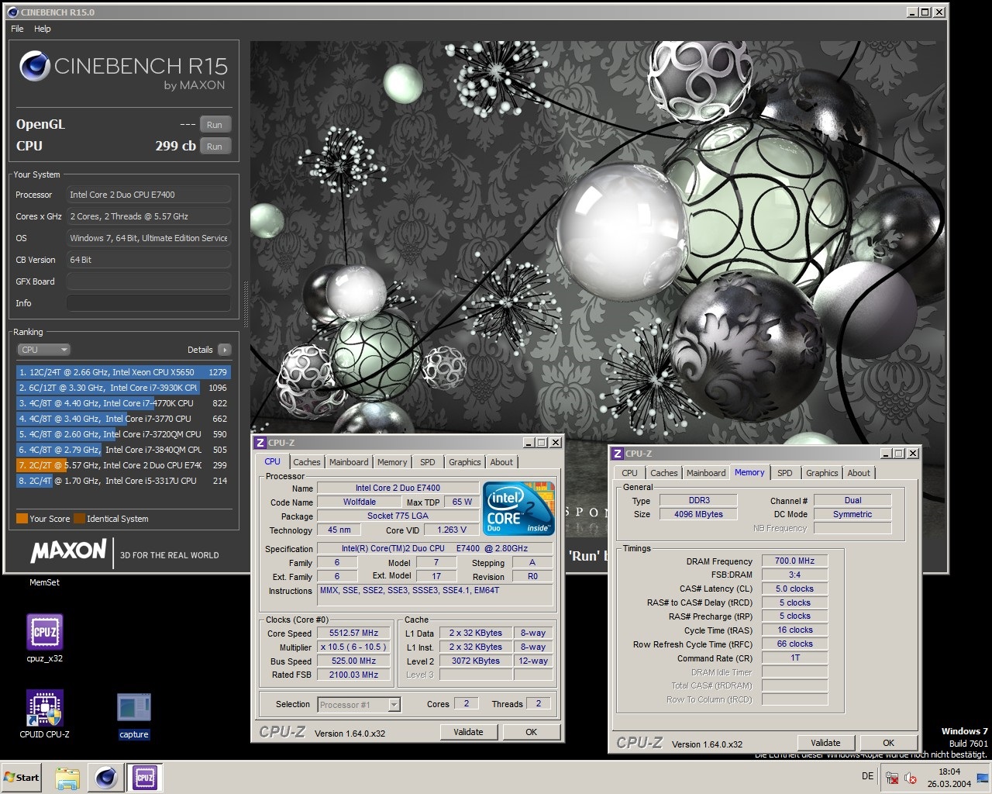This screenshot has width=992, height=794.
Task: Click the taskbar clock showing 18:04
Action: [949, 778]
